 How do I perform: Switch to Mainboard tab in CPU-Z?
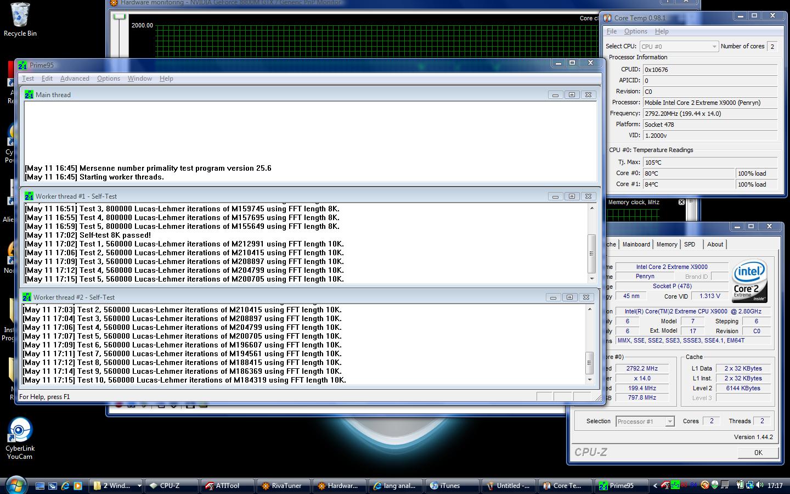(x=636, y=244)
